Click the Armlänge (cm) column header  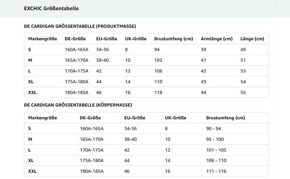point(216,39)
